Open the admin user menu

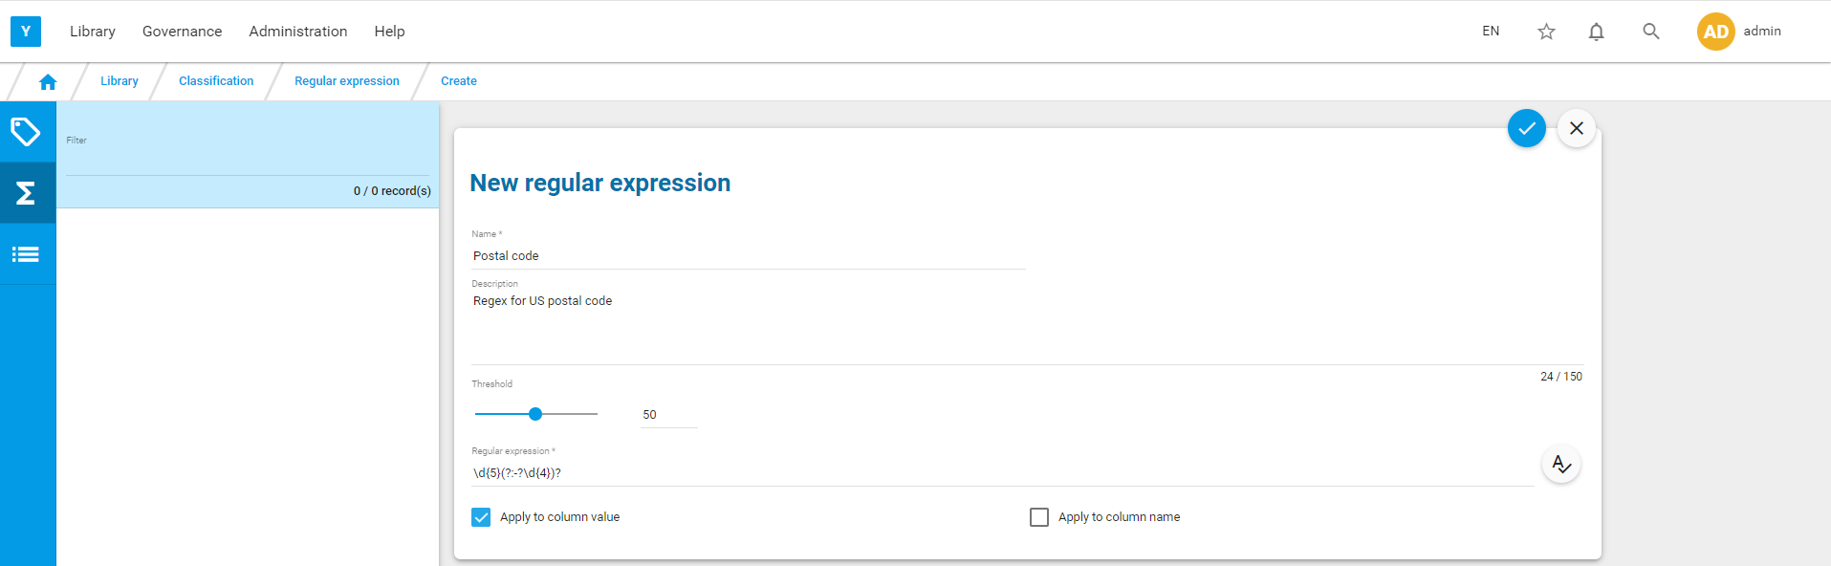click(x=1739, y=32)
